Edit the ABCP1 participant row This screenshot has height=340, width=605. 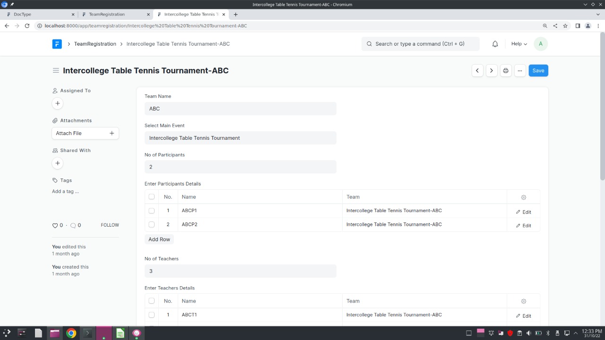[x=524, y=212]
